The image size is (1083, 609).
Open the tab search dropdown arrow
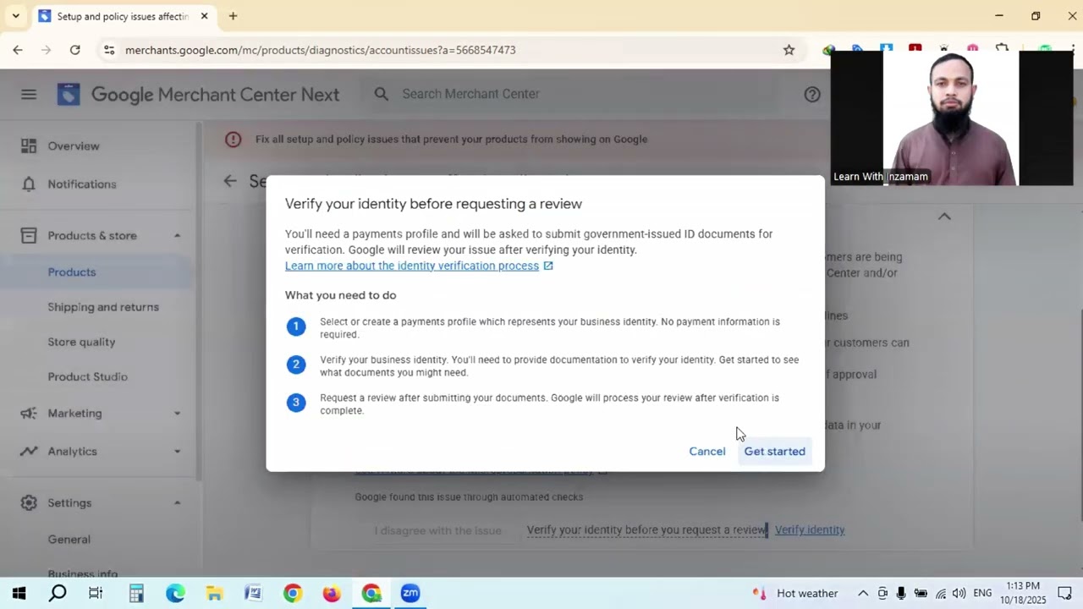click(15, 16)
